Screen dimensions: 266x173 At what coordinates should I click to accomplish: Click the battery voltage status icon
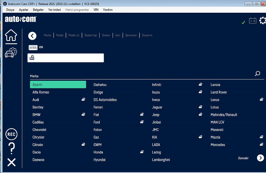coord(253,21)
